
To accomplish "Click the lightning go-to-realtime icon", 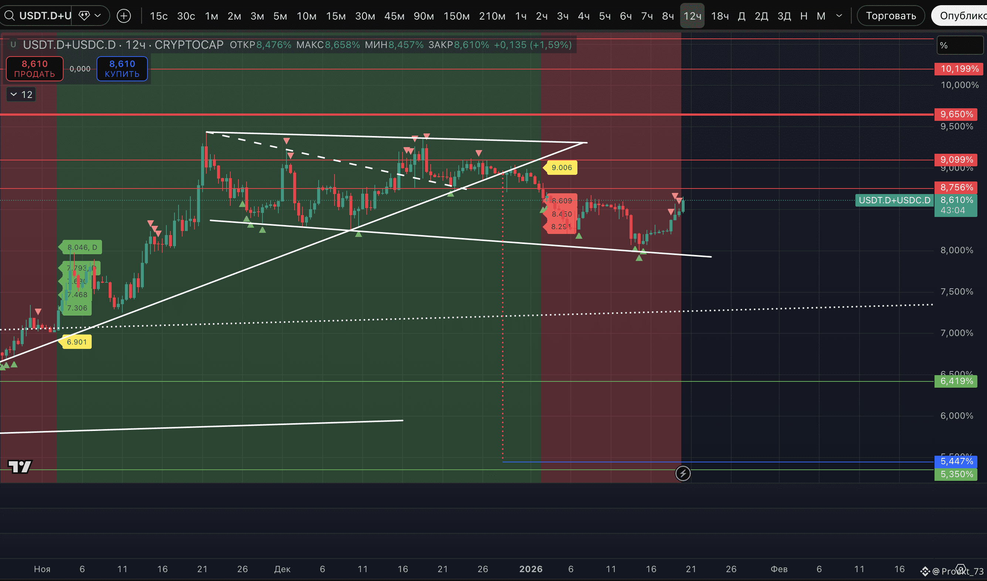I will (x=683, y=473).
